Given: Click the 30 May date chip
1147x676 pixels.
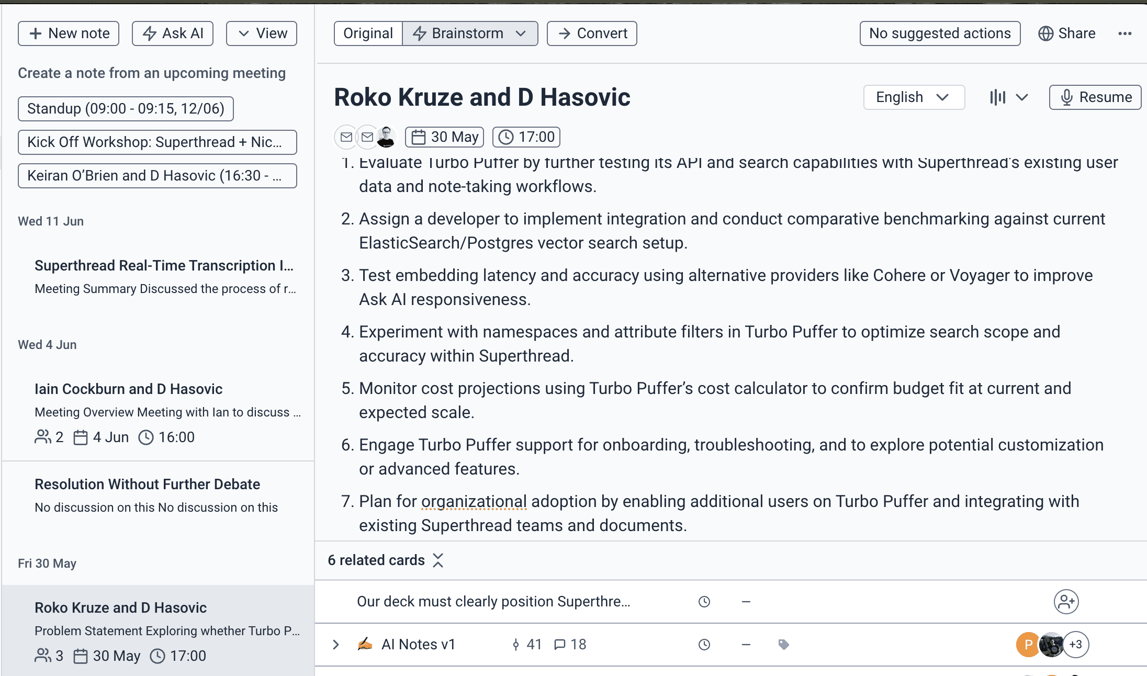Looking at the screenshot, I should pyautogui.click(x=444, y=137).
